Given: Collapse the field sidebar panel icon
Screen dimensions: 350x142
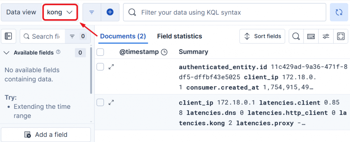Looking at the screenshot, I should [x=9, y=36].
